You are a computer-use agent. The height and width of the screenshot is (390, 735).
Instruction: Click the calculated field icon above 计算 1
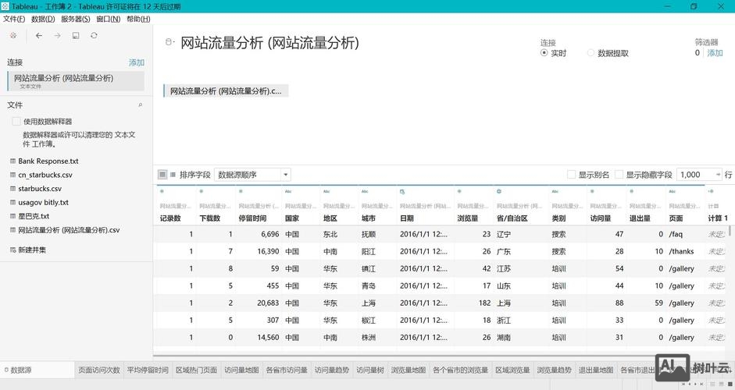pos(711,191)
